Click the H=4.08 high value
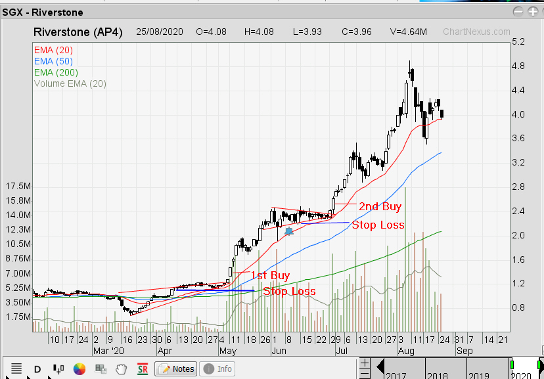This screenshot has width=544, height=379. (259, 32)
